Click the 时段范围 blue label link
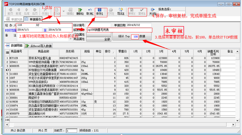Viewport: 242px width, 135px height. pos(10,30)
